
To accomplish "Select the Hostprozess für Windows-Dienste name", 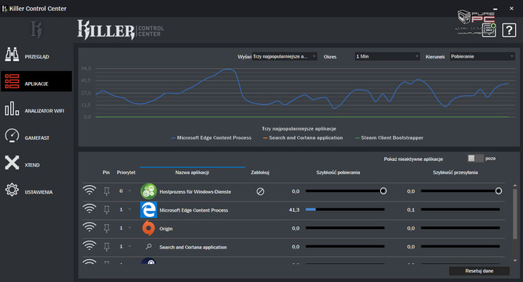I will pyautogui.click(x=195, y=191).
